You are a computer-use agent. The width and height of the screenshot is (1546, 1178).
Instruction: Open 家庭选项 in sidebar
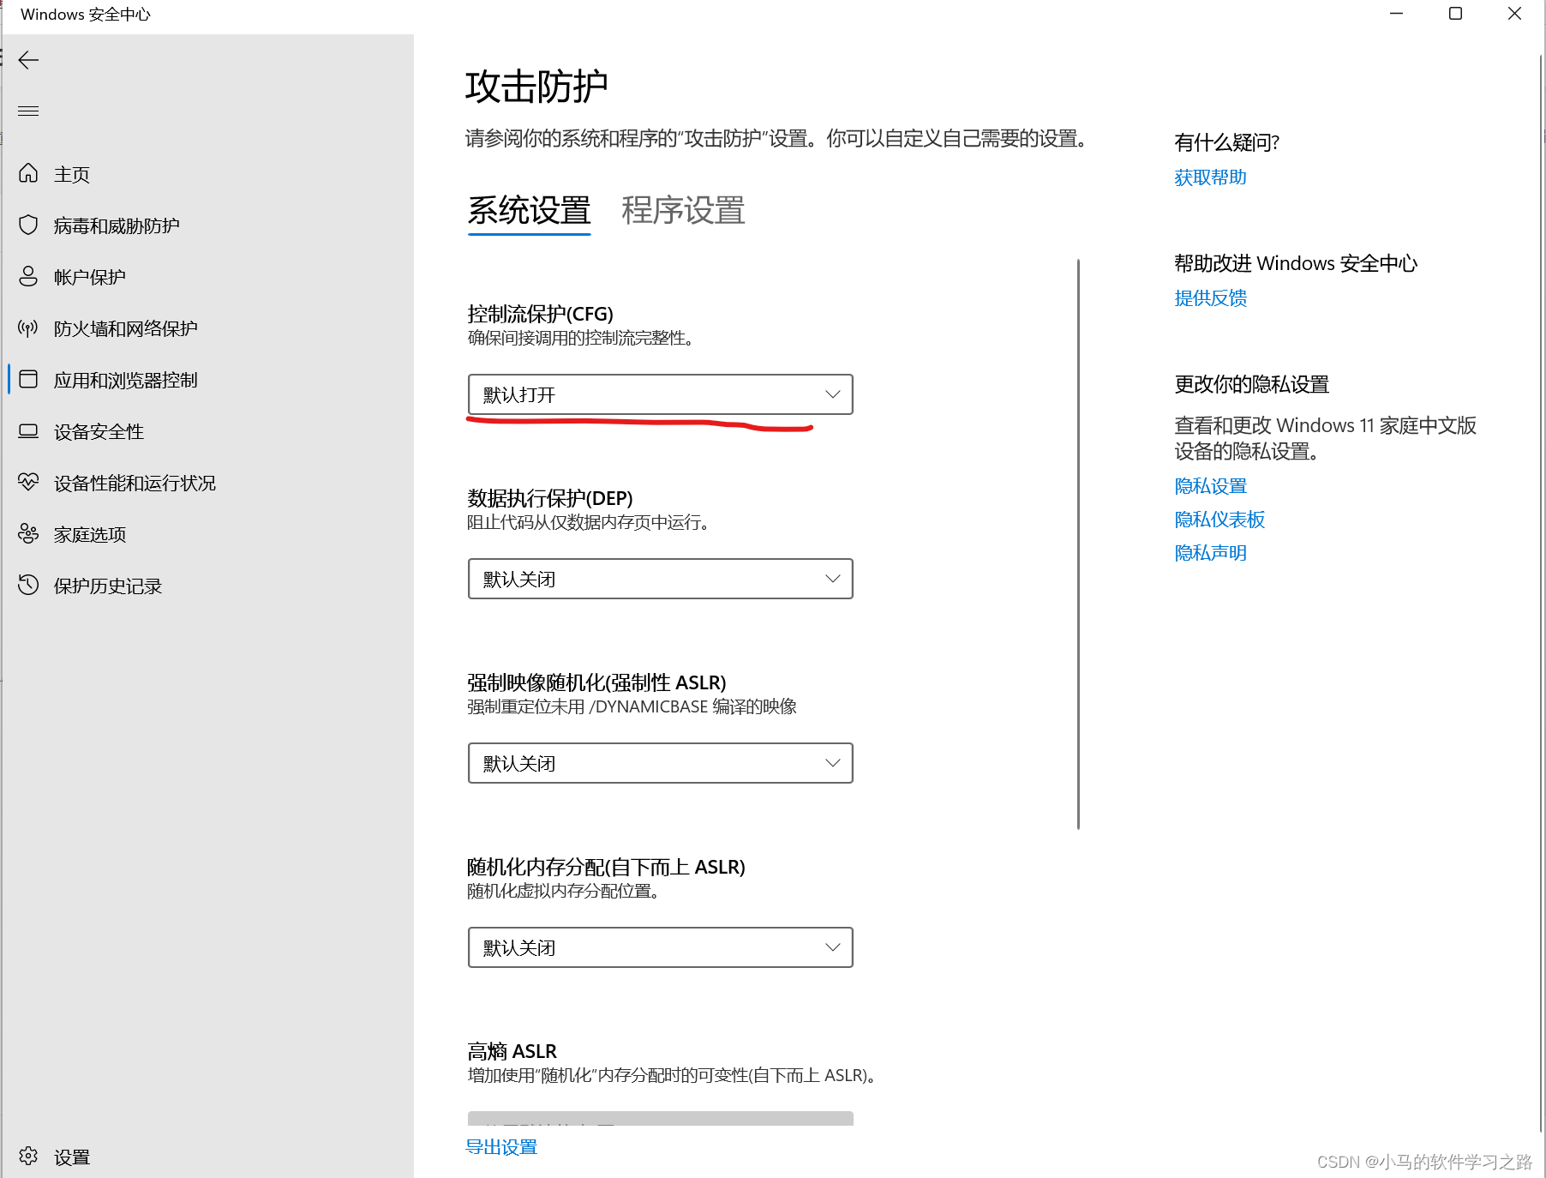(90, 535)
